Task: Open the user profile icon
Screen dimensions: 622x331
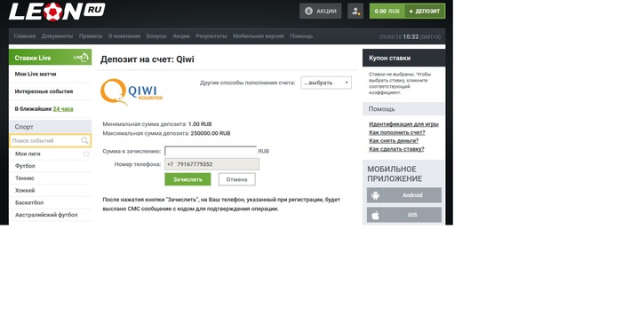Action: tap(355, 11)
